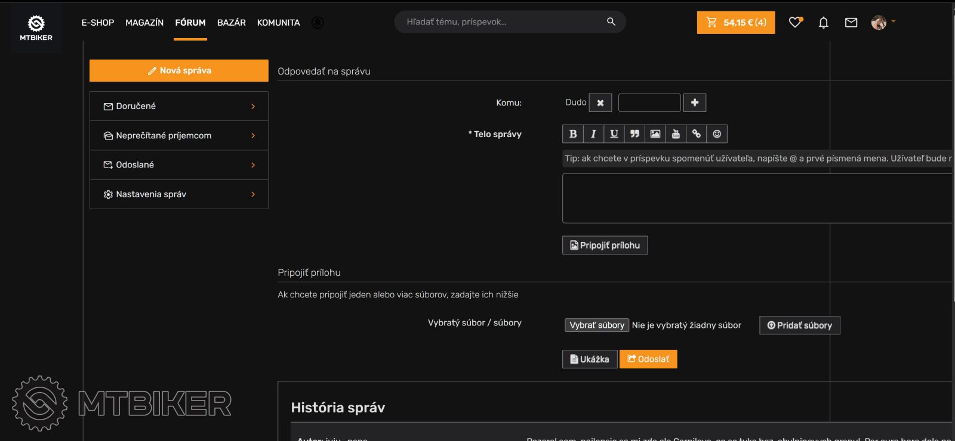The image size is (955, 441).
Task: Insert YouTube video icon in toolbar
Action: tap(676, 134)
